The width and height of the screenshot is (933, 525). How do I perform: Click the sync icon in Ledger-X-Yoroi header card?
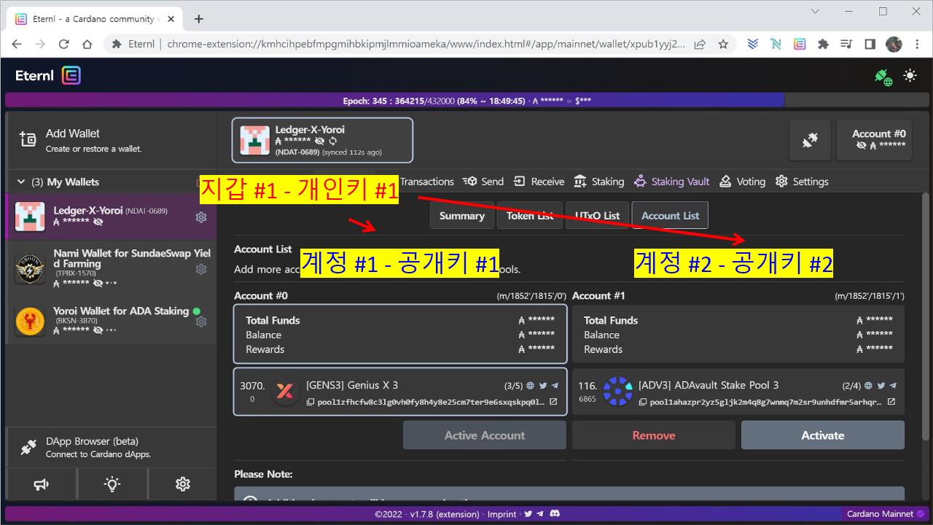[x=333, y=141]
